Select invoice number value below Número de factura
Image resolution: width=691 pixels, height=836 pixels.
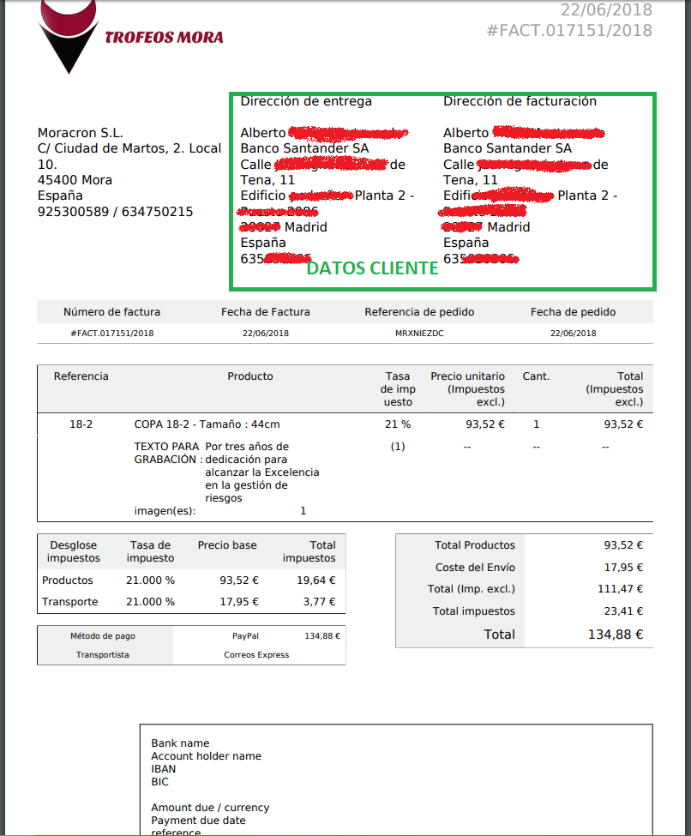click(x=112, y=334)
